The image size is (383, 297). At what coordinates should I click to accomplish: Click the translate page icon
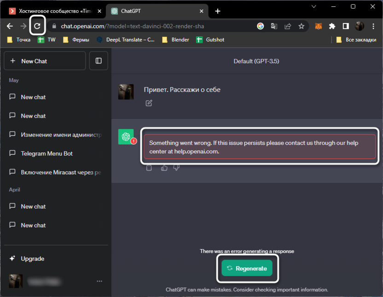point(274,26)
